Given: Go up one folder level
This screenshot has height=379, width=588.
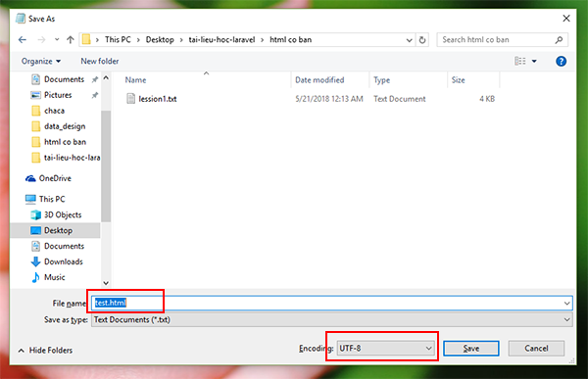Looking at the screenshot, I should (x=71, y=40).
